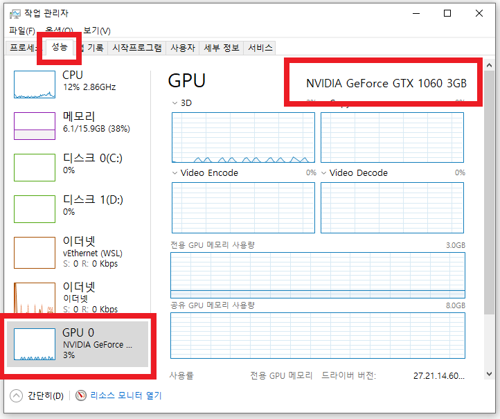The height and width of the screenshot is (419, 500).
Task: Close the Task Manager window
Action: point(479,13)
